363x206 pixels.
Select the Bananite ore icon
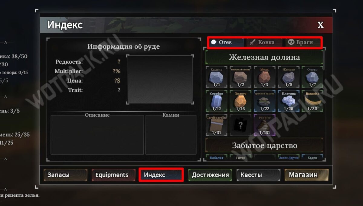pos(312,101)
